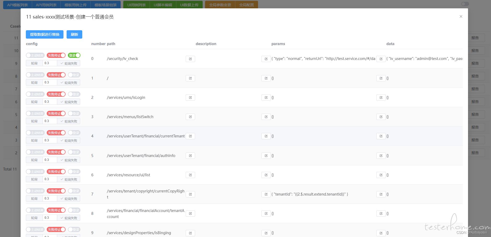491x237 pixels.
Task: Edit description for /services/resource/ui/list
Action: tap(190, 175)
